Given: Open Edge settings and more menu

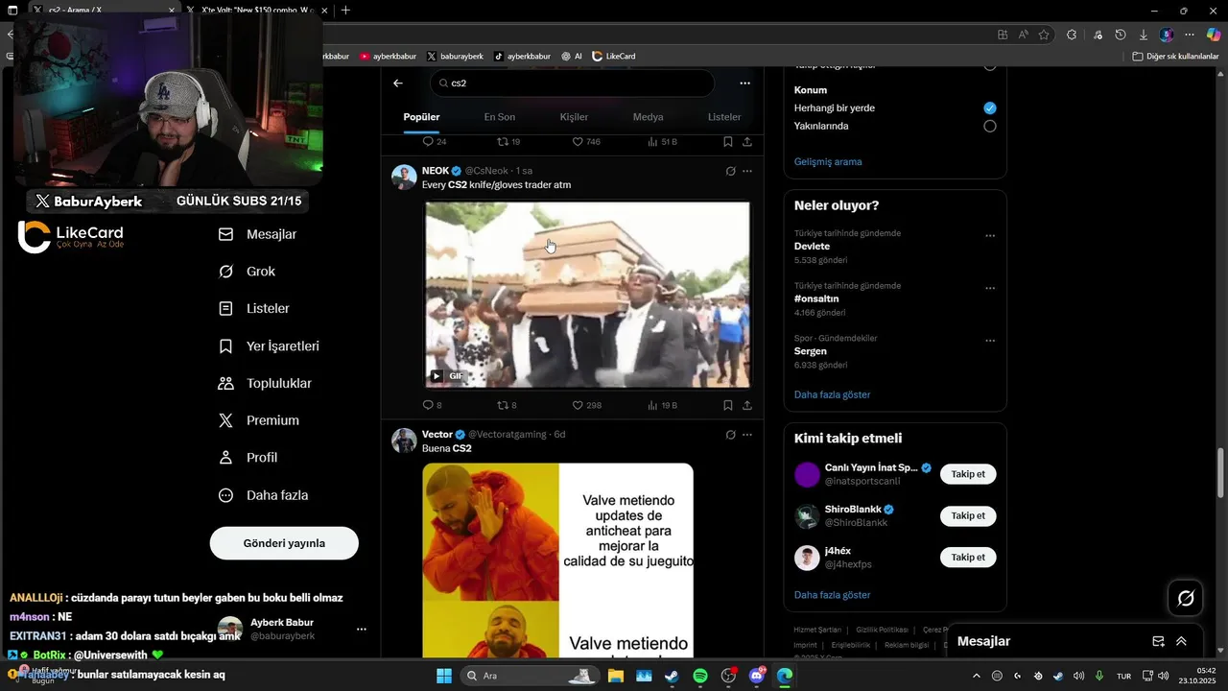Looking at the screenshot, I should 1190,35.
